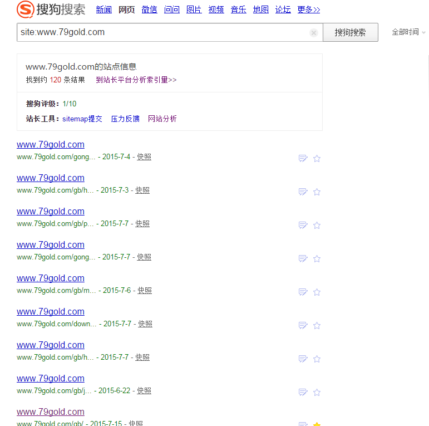Switch to the 新闻 tab
Viewport: 429px width, 426px height.
pyautogui.click(x=103, y=9)
